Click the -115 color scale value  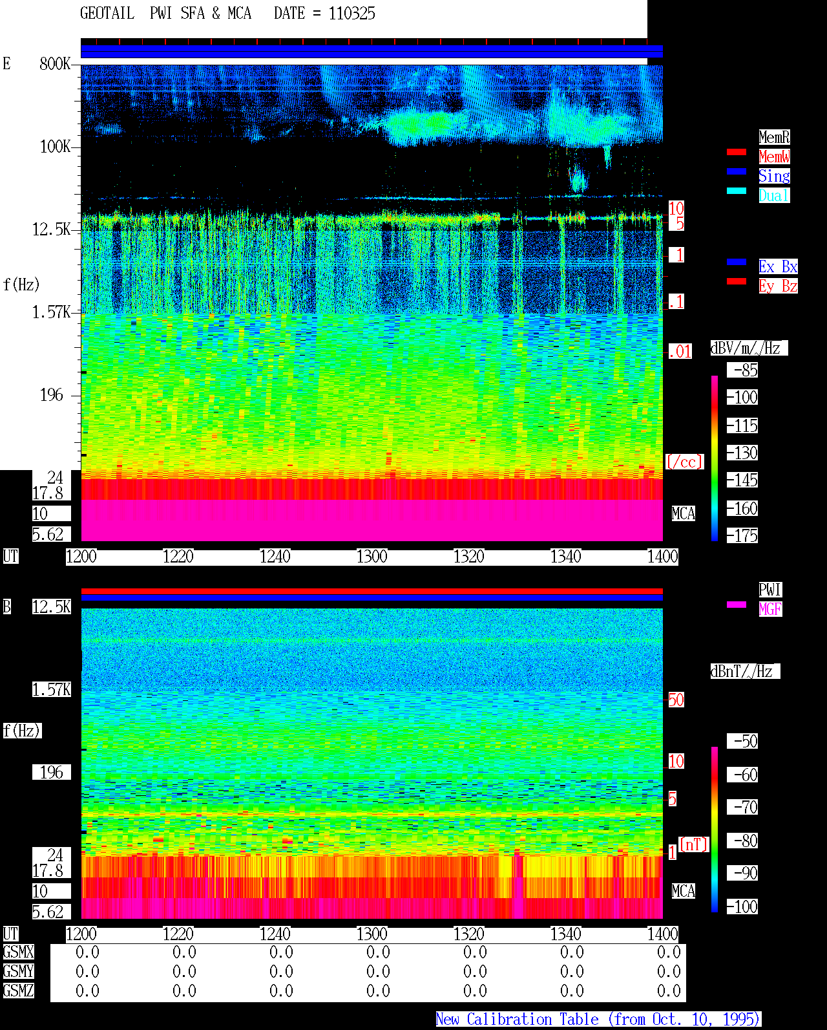(x=742, y=425)
